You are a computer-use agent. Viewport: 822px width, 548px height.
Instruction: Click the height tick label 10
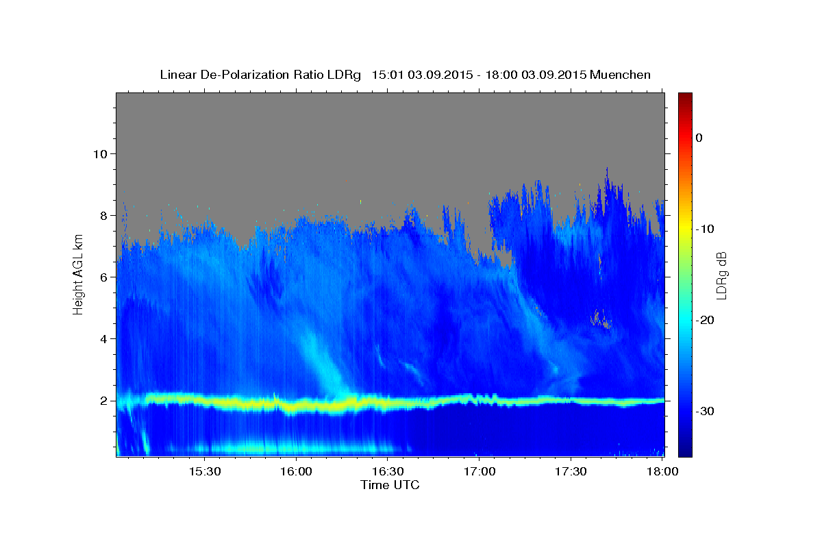102,153
